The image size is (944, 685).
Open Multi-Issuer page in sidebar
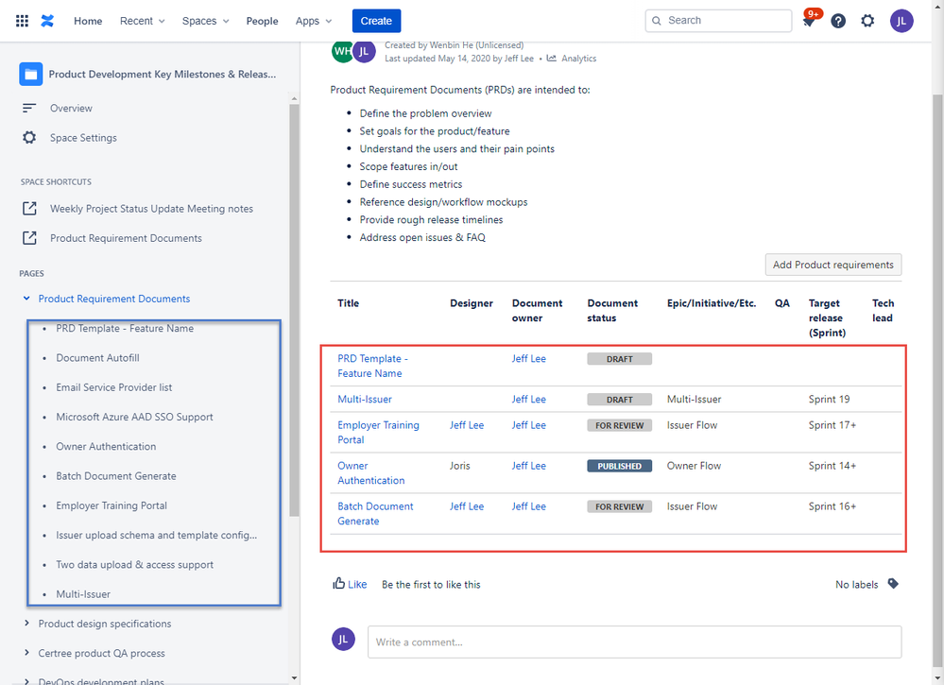(83, 594)
